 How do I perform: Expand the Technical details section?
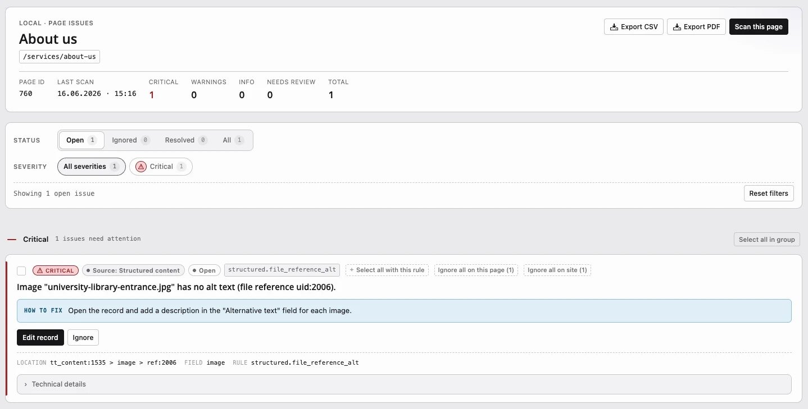(x=404, y=384)
